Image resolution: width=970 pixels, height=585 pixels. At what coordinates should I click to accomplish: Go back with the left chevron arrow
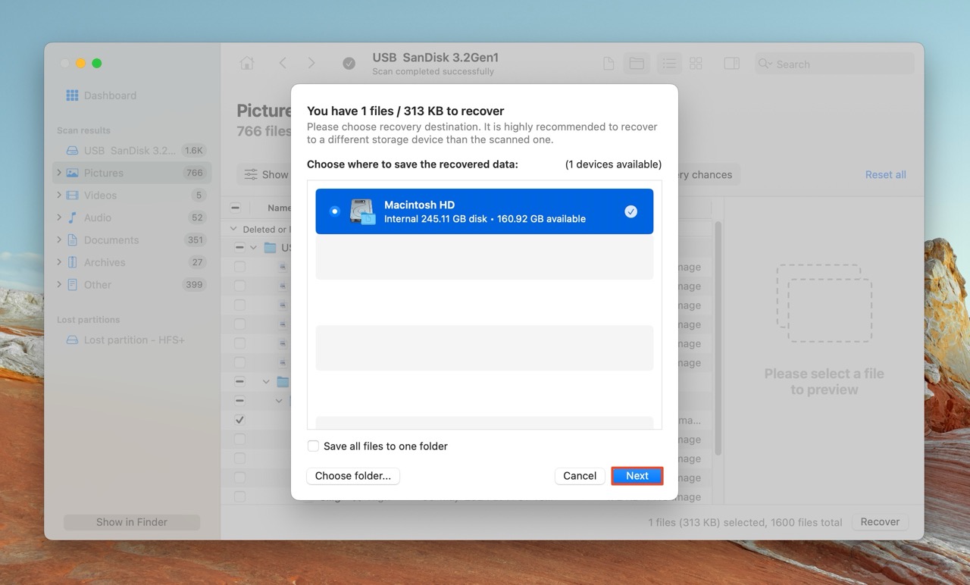(x=283, y=64)
